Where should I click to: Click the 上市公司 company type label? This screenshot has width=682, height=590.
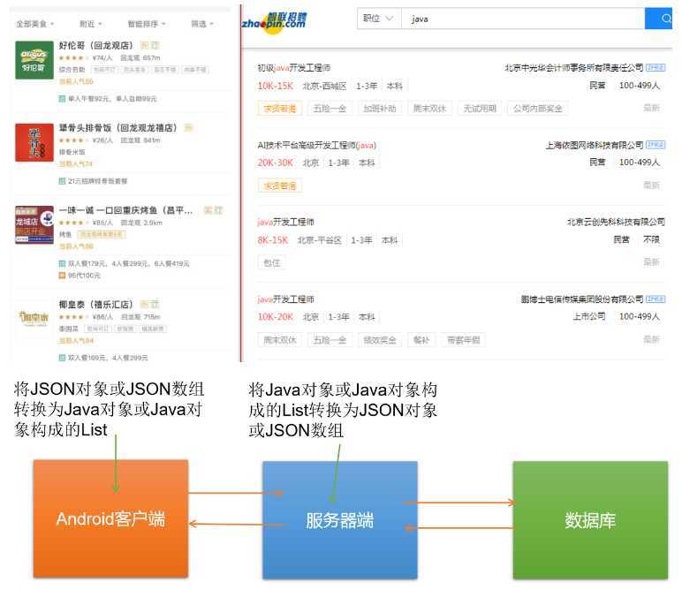click(589, 316)
